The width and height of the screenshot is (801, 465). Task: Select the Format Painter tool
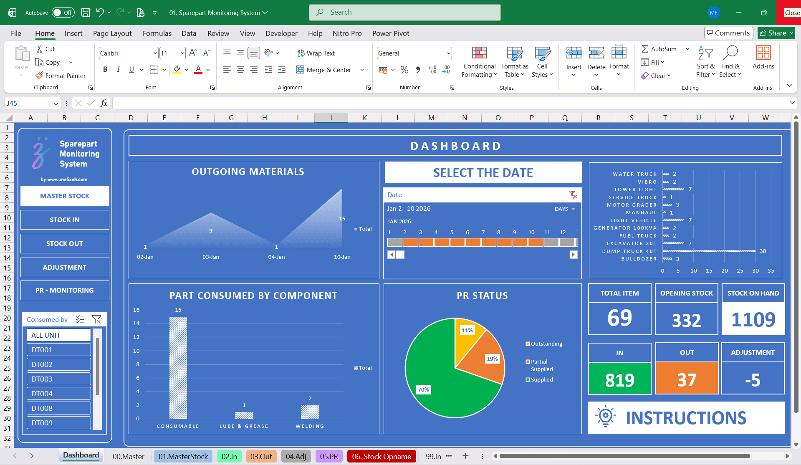[x=61, y=76]
